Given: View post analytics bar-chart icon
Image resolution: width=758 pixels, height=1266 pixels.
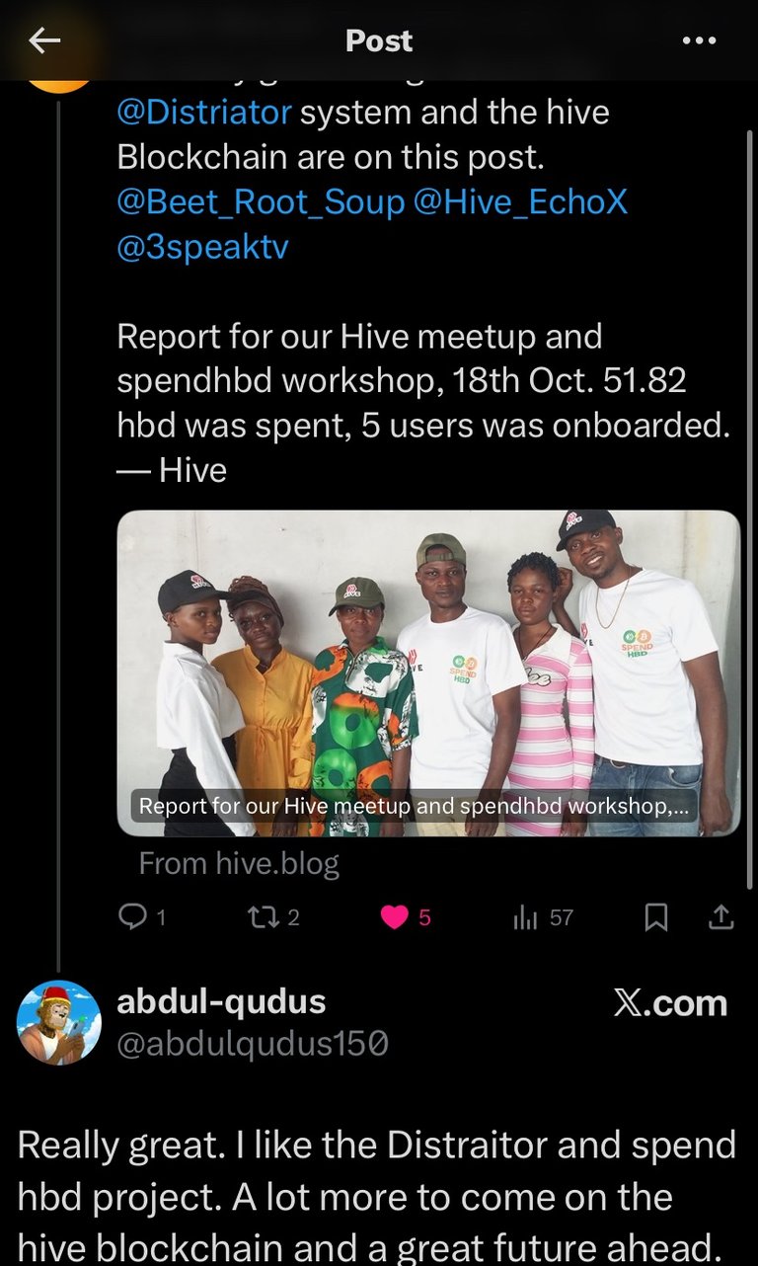Looking at the screenshot, I should (525, 918).
